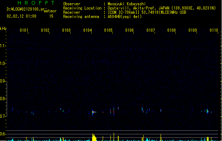Click the kHz axis unit label
This screenshot has width=222, height=141.
(x=3, y=29)
